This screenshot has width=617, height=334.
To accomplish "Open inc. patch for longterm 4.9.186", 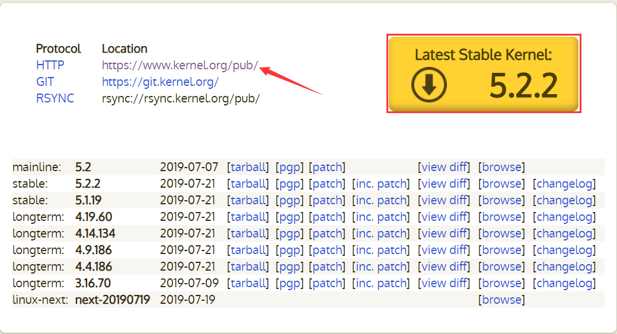I will pos(381,250).
